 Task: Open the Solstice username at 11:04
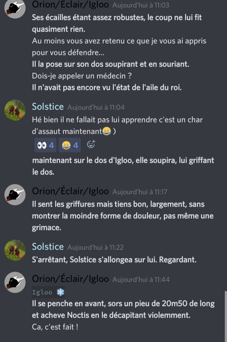pyautogui.click(x=48, y=107)
